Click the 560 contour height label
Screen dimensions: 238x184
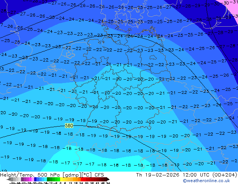pyautogui.click(x=69, y=125)
